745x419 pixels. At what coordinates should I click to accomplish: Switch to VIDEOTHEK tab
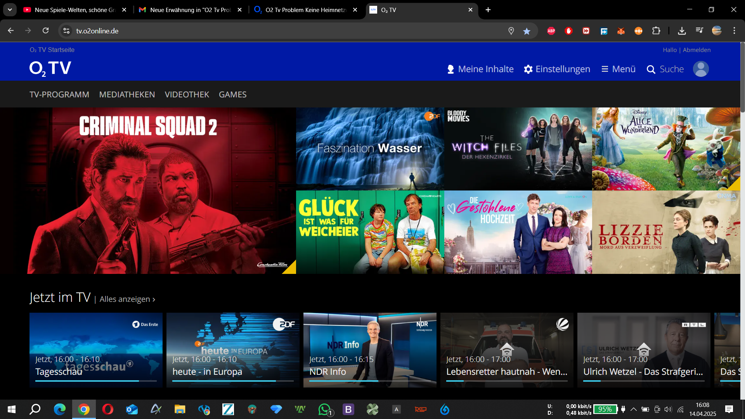click(x=187, y=94)
